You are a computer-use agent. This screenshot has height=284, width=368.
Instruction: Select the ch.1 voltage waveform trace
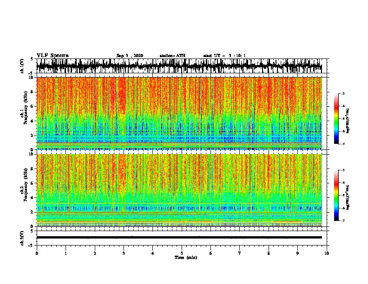179,66
